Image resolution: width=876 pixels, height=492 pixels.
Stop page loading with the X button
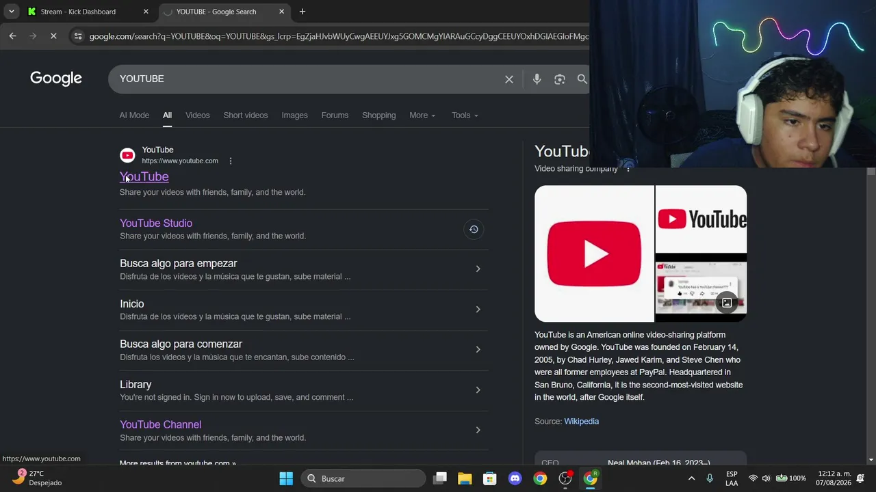(x=53, y=36)
